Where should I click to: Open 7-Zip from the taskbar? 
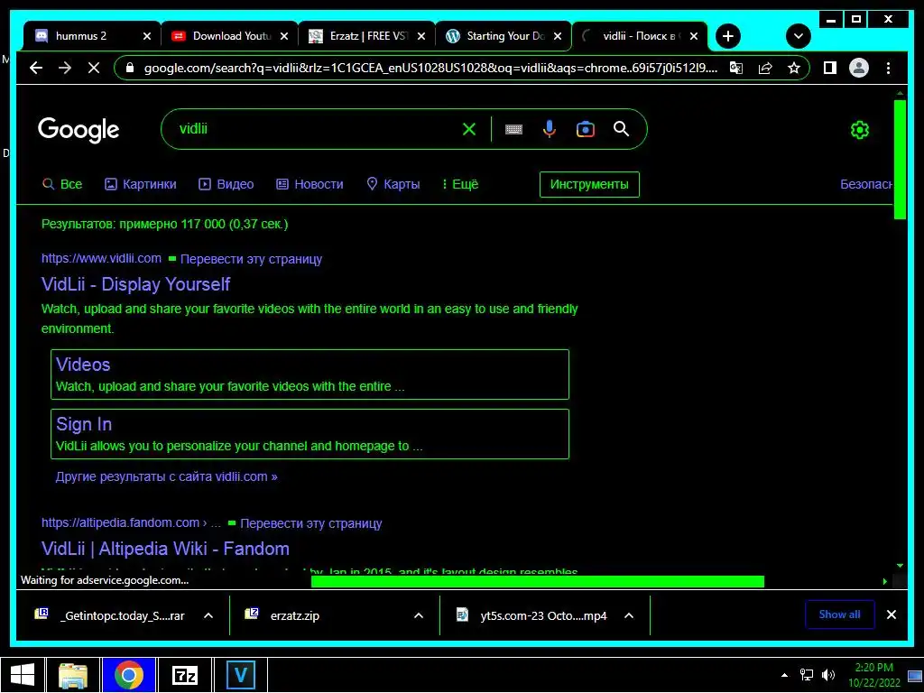click(x=184, y=675)
